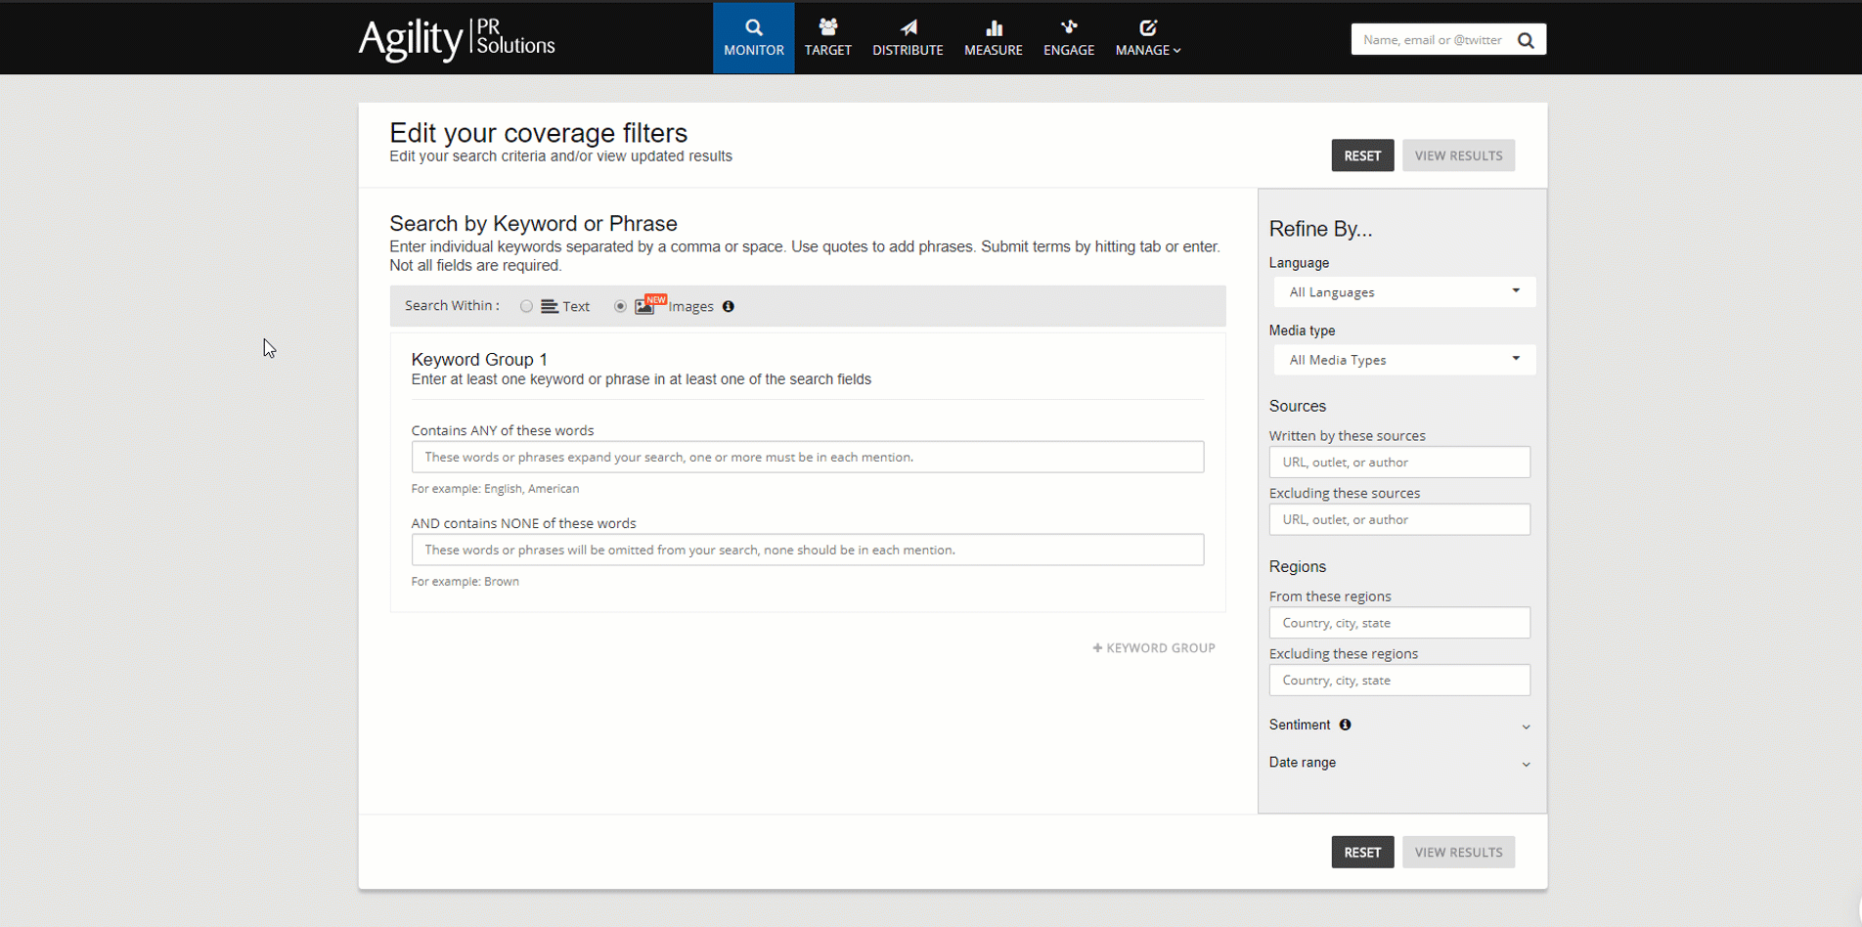Click the Agility PR Solutions logo
The image size is (1862, 927).
(457, 39)
